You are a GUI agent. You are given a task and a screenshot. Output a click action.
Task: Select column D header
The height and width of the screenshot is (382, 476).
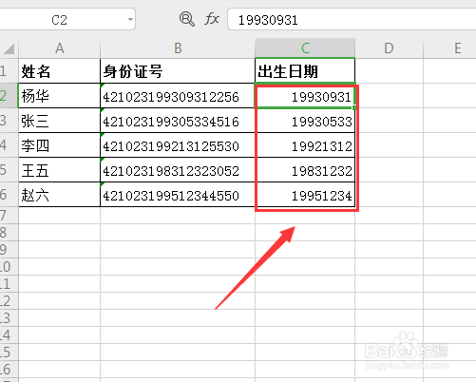[x=389, y=48]
